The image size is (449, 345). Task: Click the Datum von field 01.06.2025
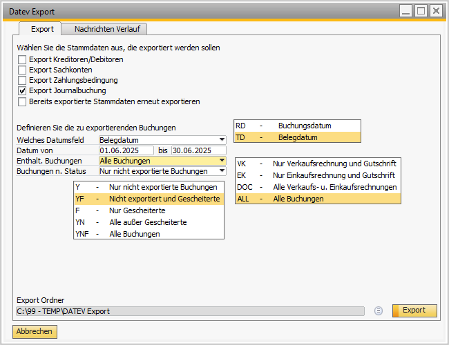[x=126, y=150]
